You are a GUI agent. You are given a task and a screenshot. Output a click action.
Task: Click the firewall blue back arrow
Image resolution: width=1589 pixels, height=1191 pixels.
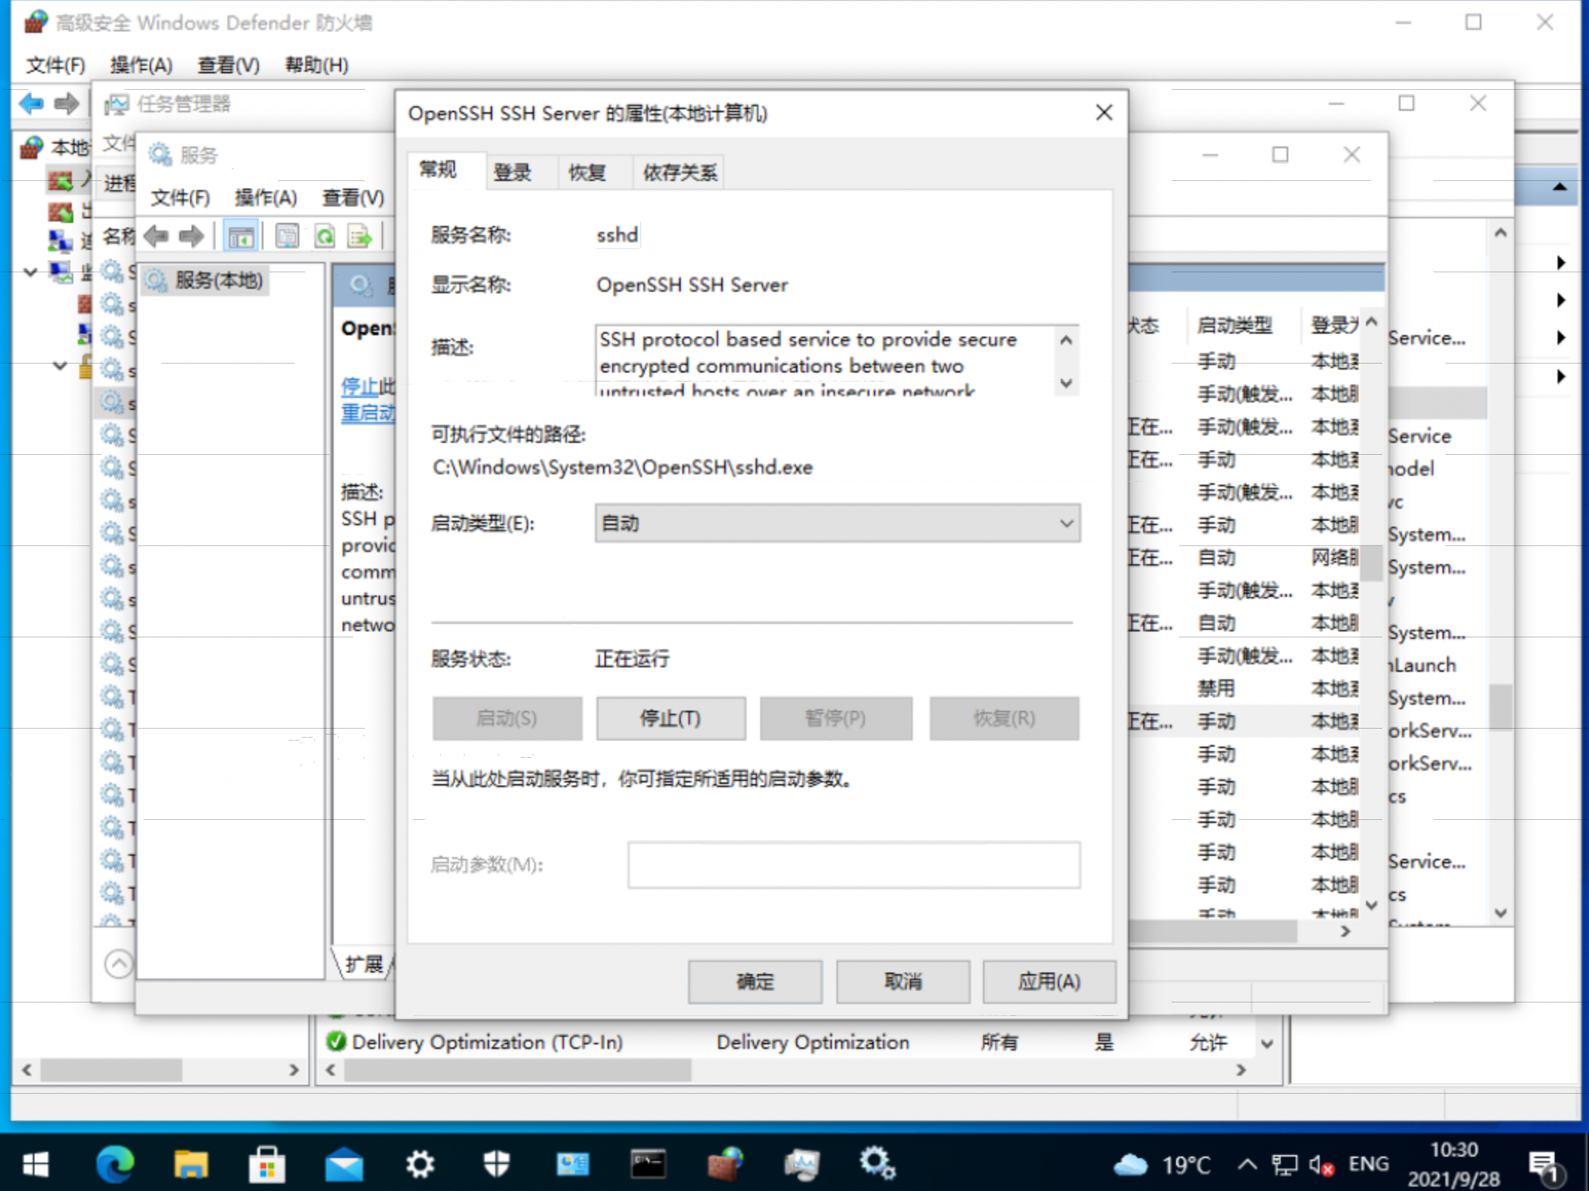pos(31,103)
